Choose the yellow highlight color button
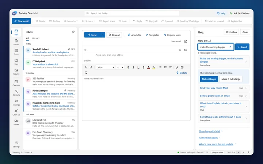Image resolution: width=263 pixels, height=164 pixels. point(154,67)
